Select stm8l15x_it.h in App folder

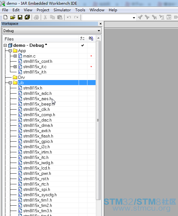point(35,72)
